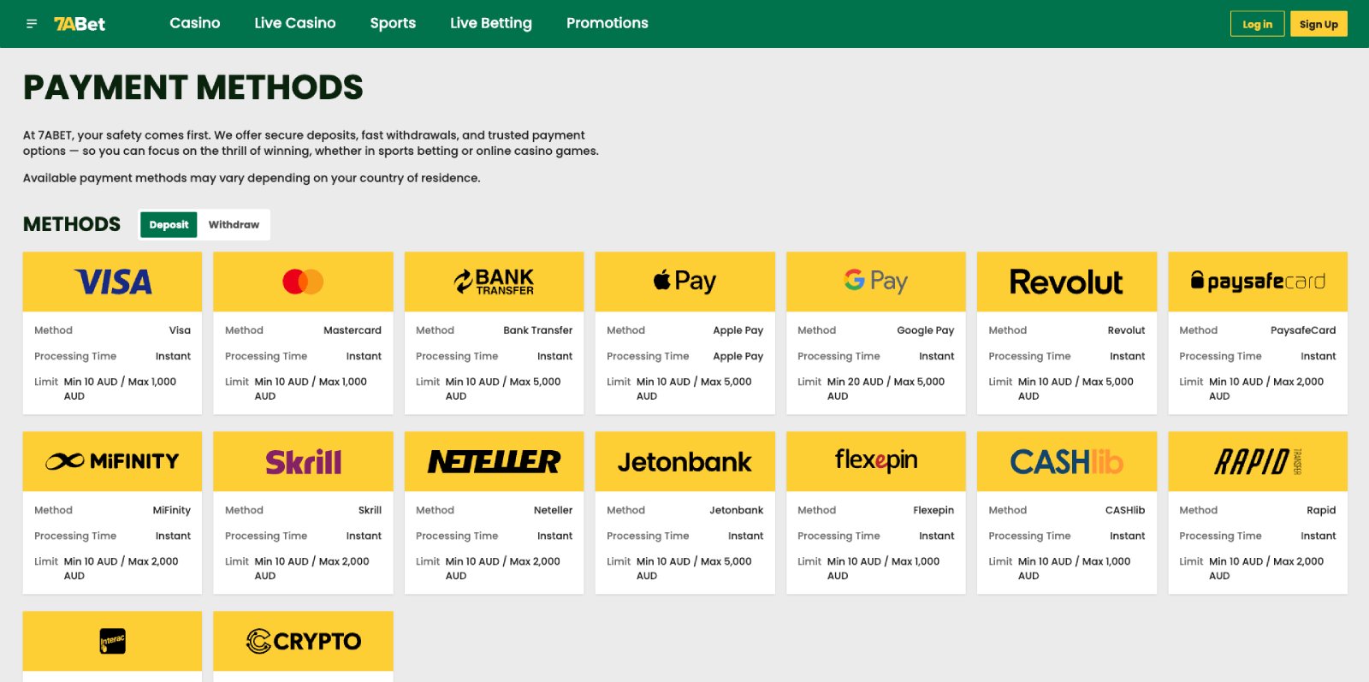Image resolution: width=1369 pixels, height=682 pixels.
Task: Pick the Jetonbank logo
Action: tap(684, 461)
